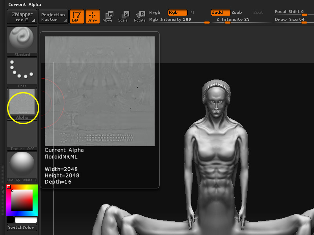Enable Zsub sculpting mode
Image resolution: width=314 pixels, height=235 pixels.
coord(237,12)
